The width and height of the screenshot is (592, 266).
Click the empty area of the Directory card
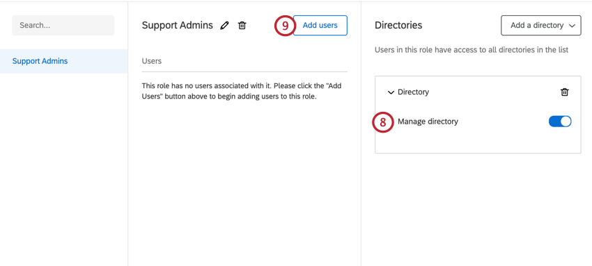pyautogui.click(x=478, y=142)
